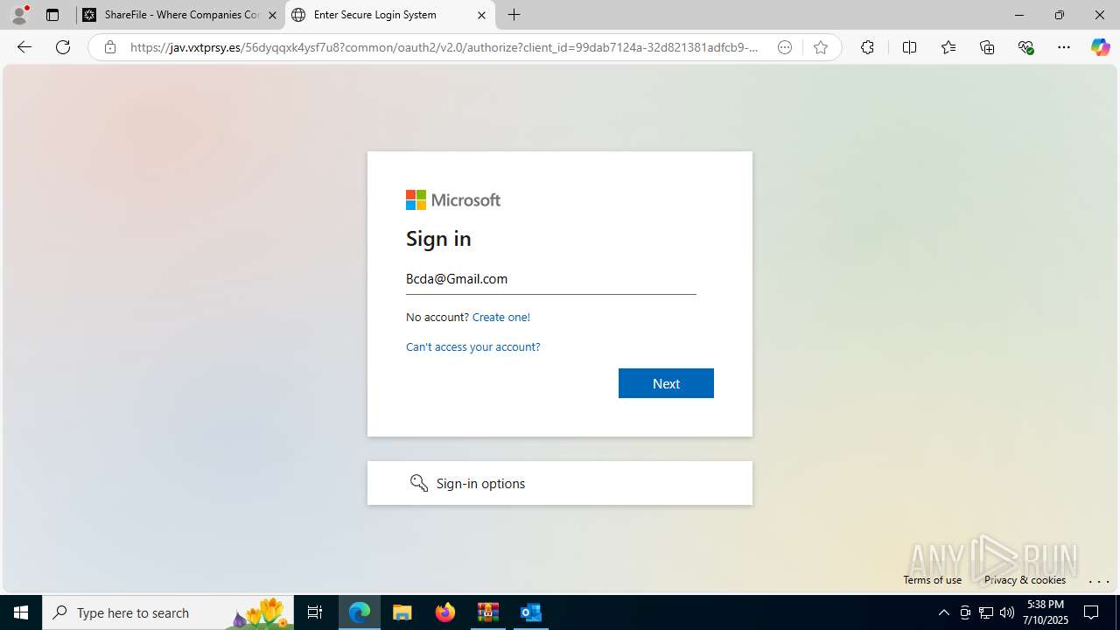1120x630 pixels.
Task: Follow the Create one! link
Action: click(501, 317)
